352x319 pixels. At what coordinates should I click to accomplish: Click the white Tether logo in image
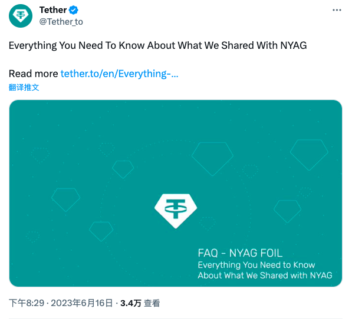pyautogui.click(x=176, y=211)
